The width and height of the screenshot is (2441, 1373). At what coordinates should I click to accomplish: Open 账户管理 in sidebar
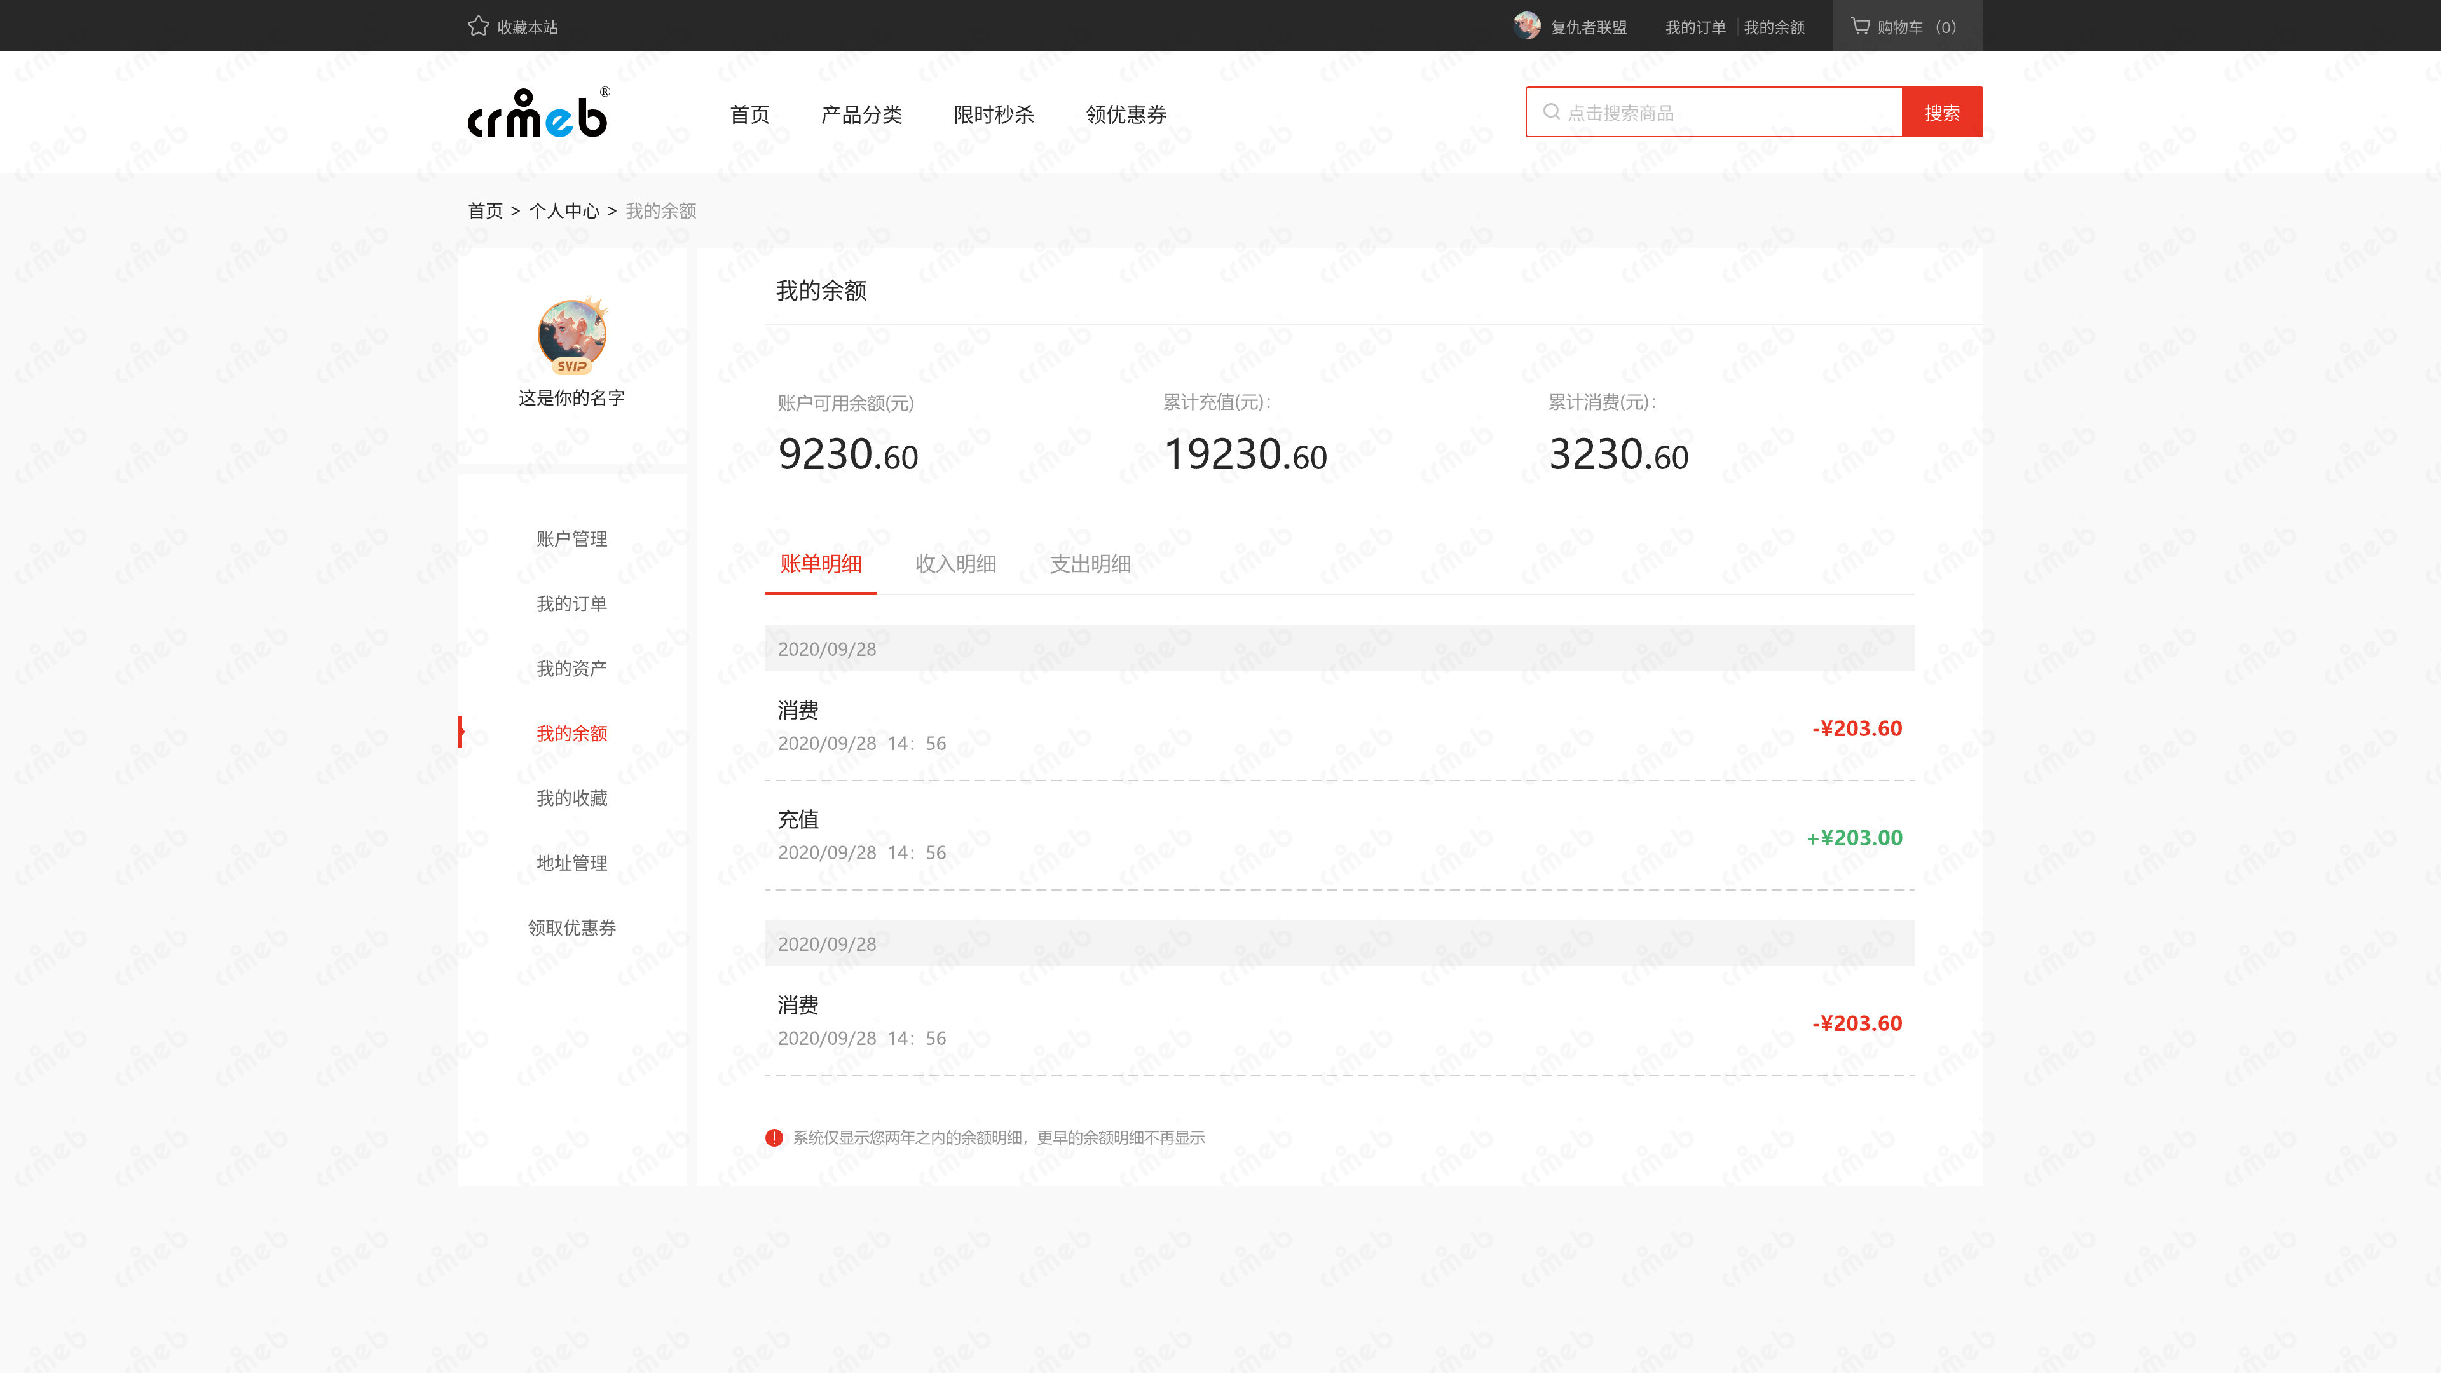(571, 538)
